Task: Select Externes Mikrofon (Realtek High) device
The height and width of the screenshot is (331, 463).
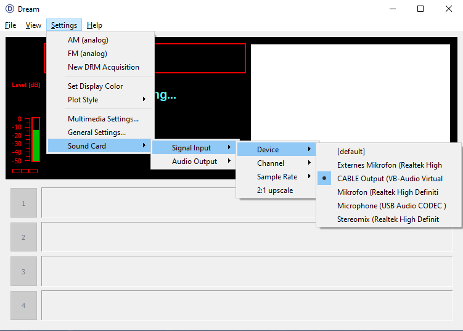Action: point(389,165)
